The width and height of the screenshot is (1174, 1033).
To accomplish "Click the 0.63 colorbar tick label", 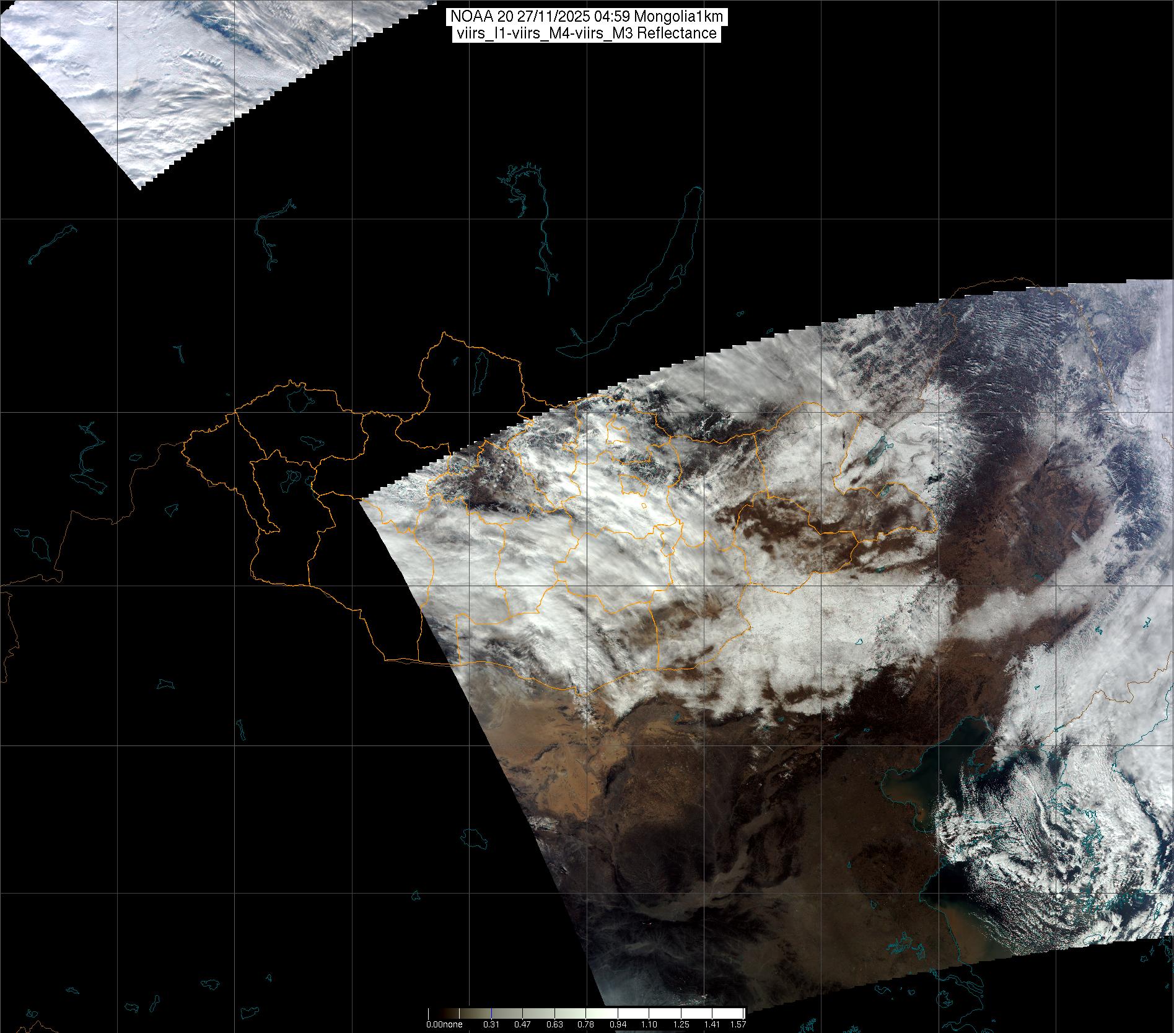I will (x=553, y=1024).
